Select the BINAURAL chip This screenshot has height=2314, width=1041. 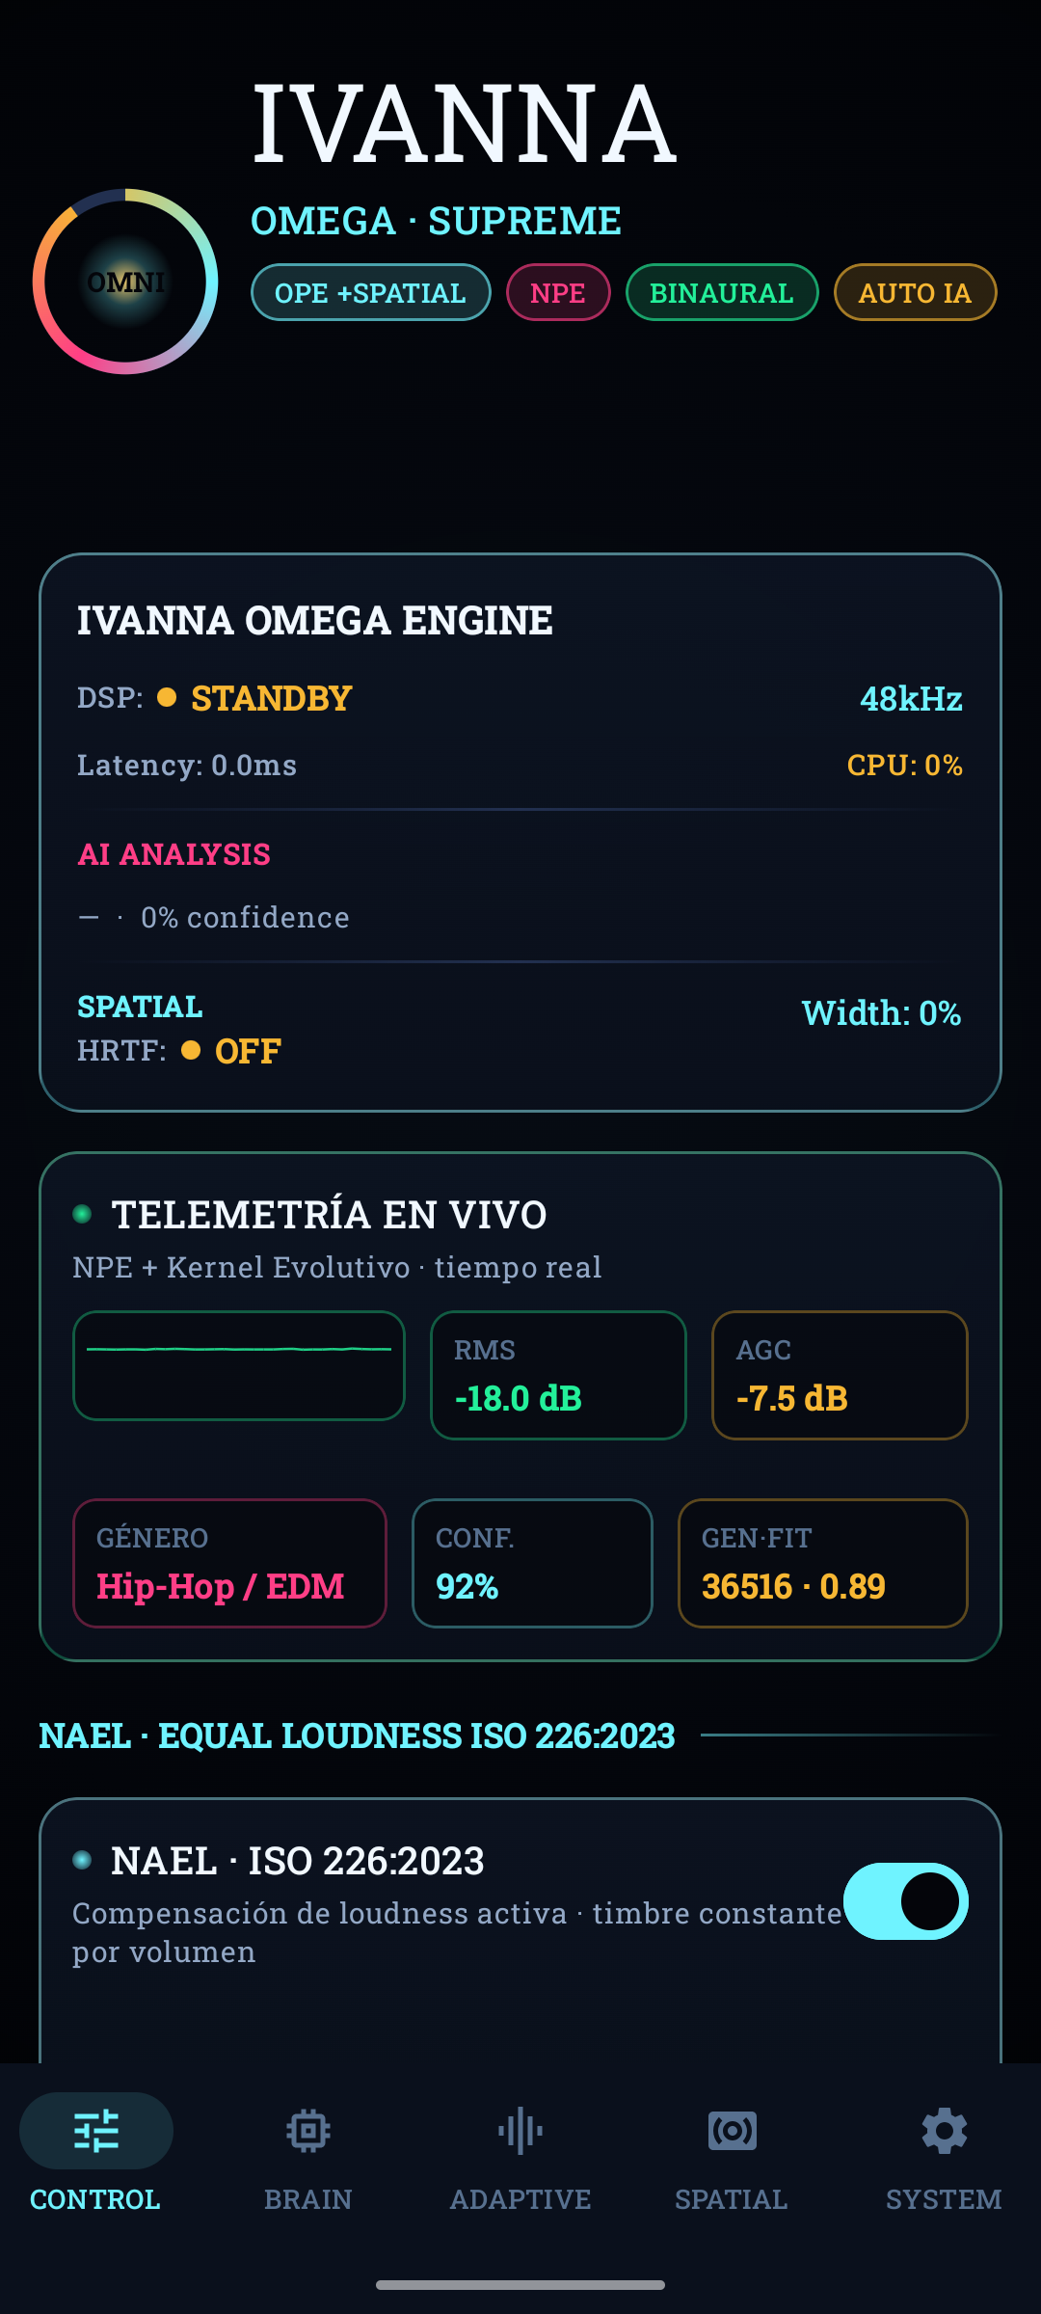click(722, 292)
